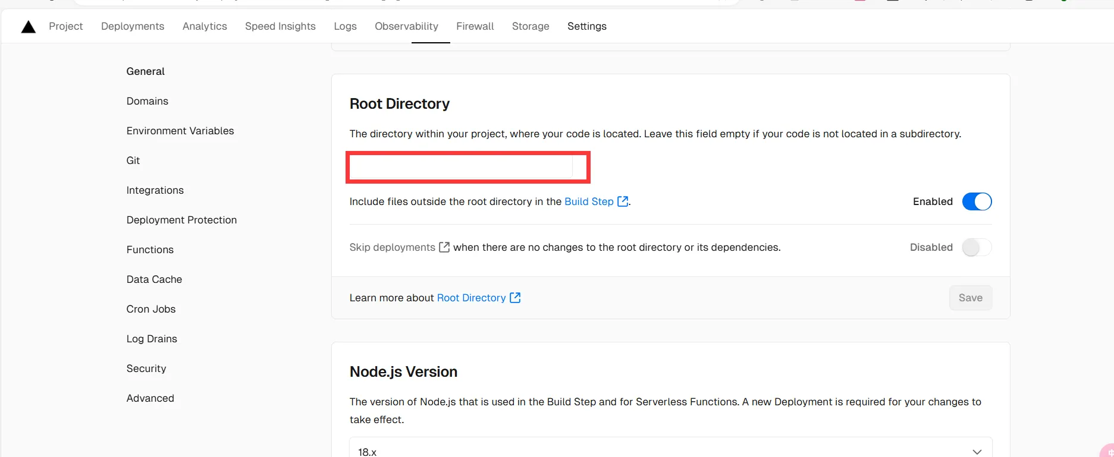The height and width of the screenshot is (457, 1114).
Task: Click external link icon beside Skip deployments
Action: [x=444, y=247]
